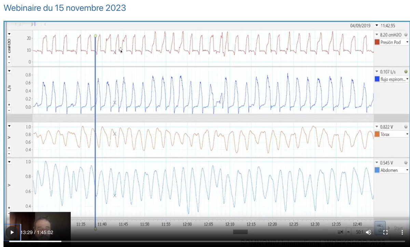The width and height of the screenshot is (410, 247).
Task: Select the green cursor handle atop the blue line
Action: pyautogui.click(x=95, y=35)
